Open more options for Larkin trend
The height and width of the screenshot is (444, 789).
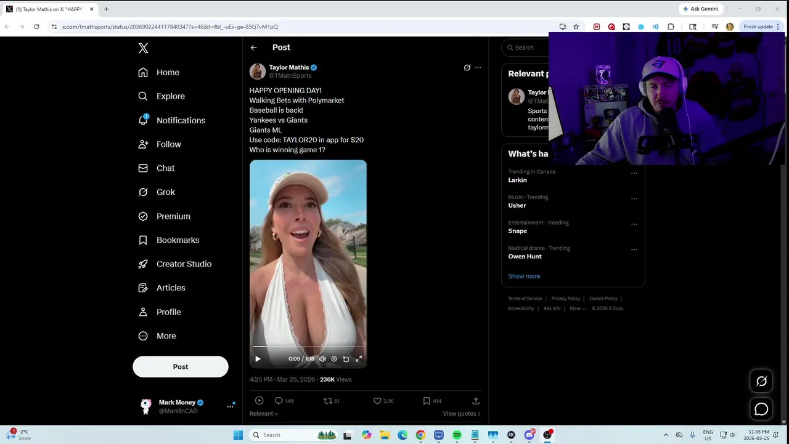coord(634,173)
